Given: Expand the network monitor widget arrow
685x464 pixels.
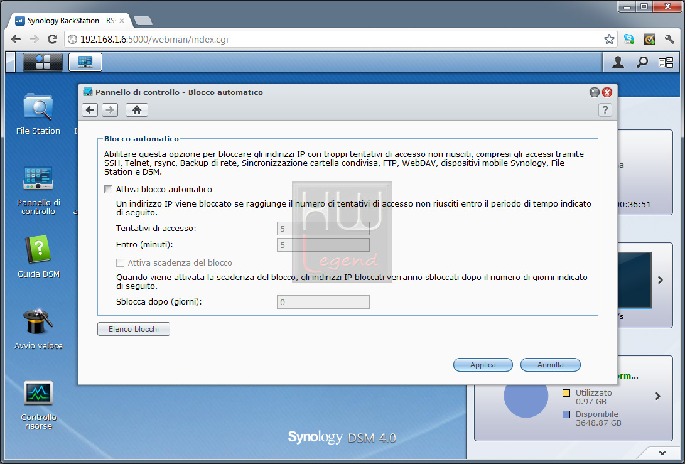Looking at the screenshot, I should click(x=661, y=280).
